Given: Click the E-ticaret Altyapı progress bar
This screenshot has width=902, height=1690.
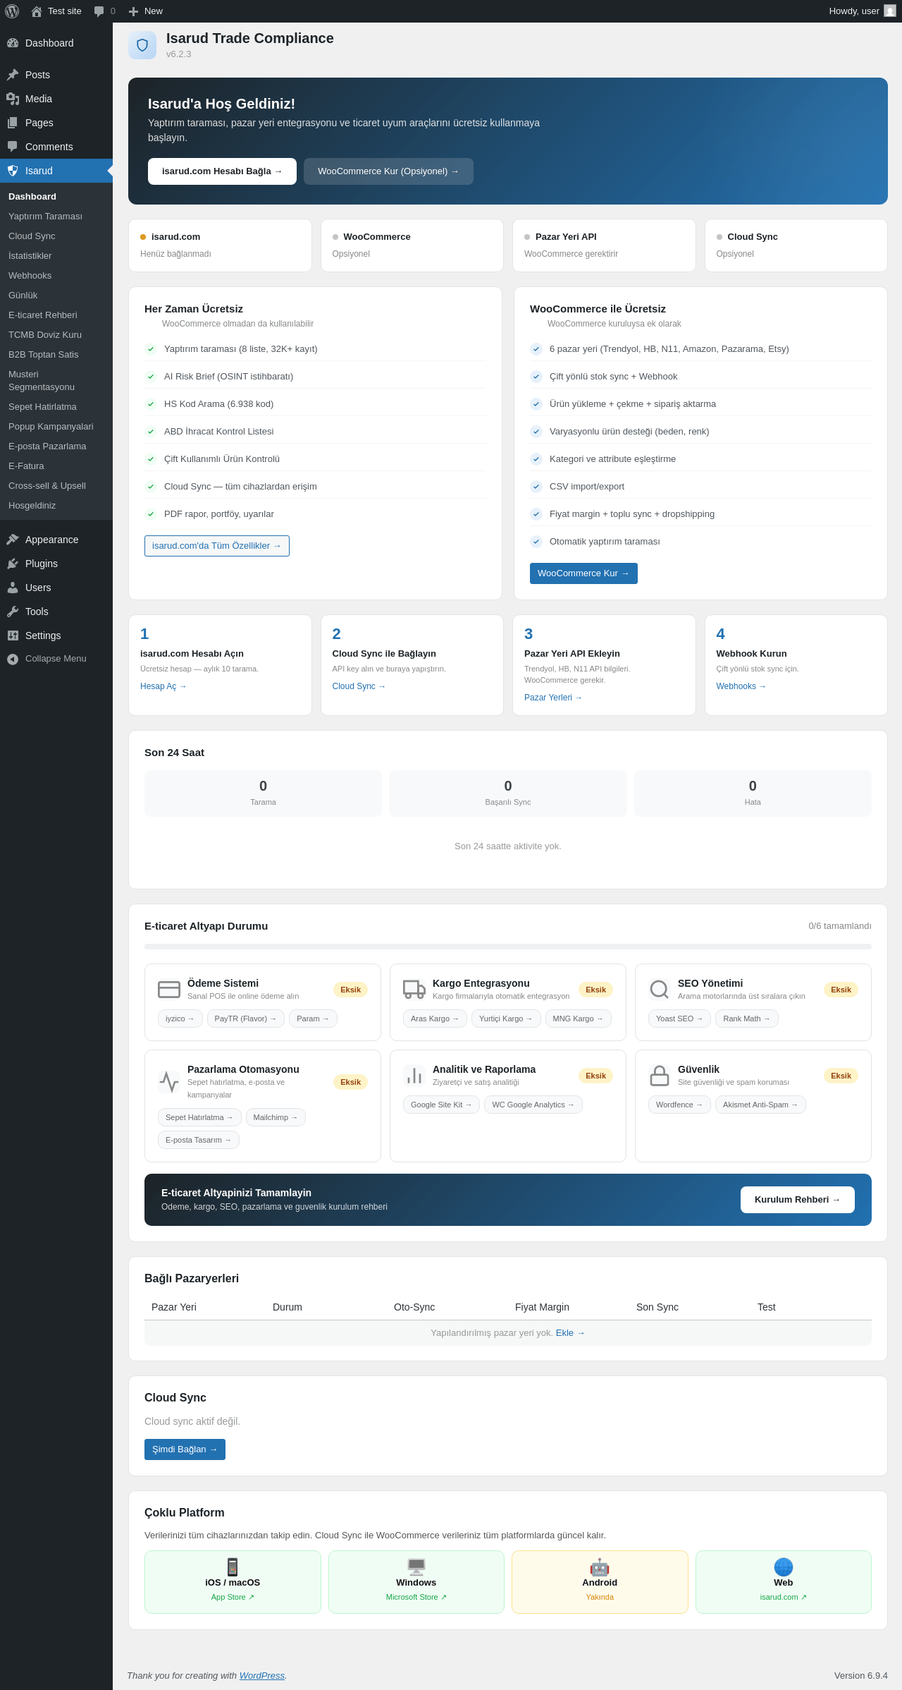Looking at the screenshot, I should [508, 947].
